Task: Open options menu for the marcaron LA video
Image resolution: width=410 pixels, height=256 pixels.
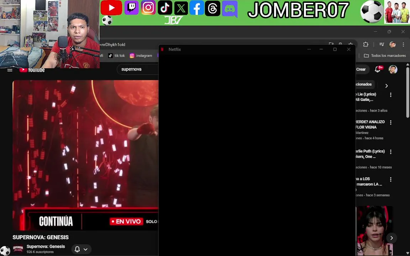Action: click(391, 180)
